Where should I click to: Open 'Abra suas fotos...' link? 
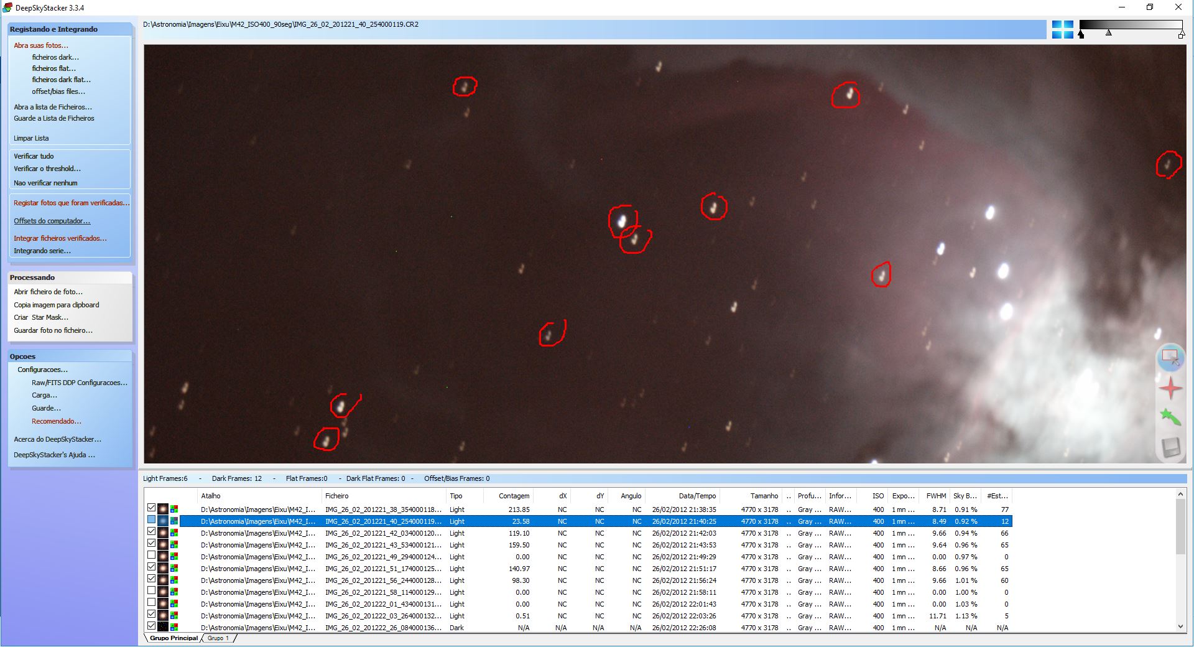point(41,45)
